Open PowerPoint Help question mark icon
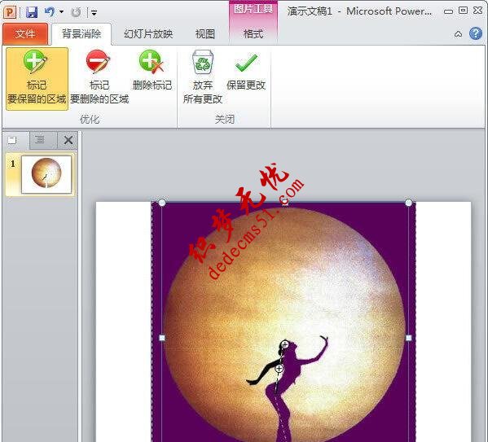 tap(476, 33)
